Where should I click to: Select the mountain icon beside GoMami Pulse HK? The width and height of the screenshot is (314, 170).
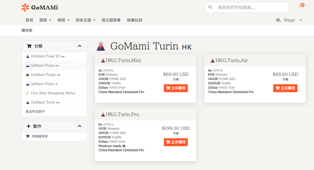click(28, 65)
